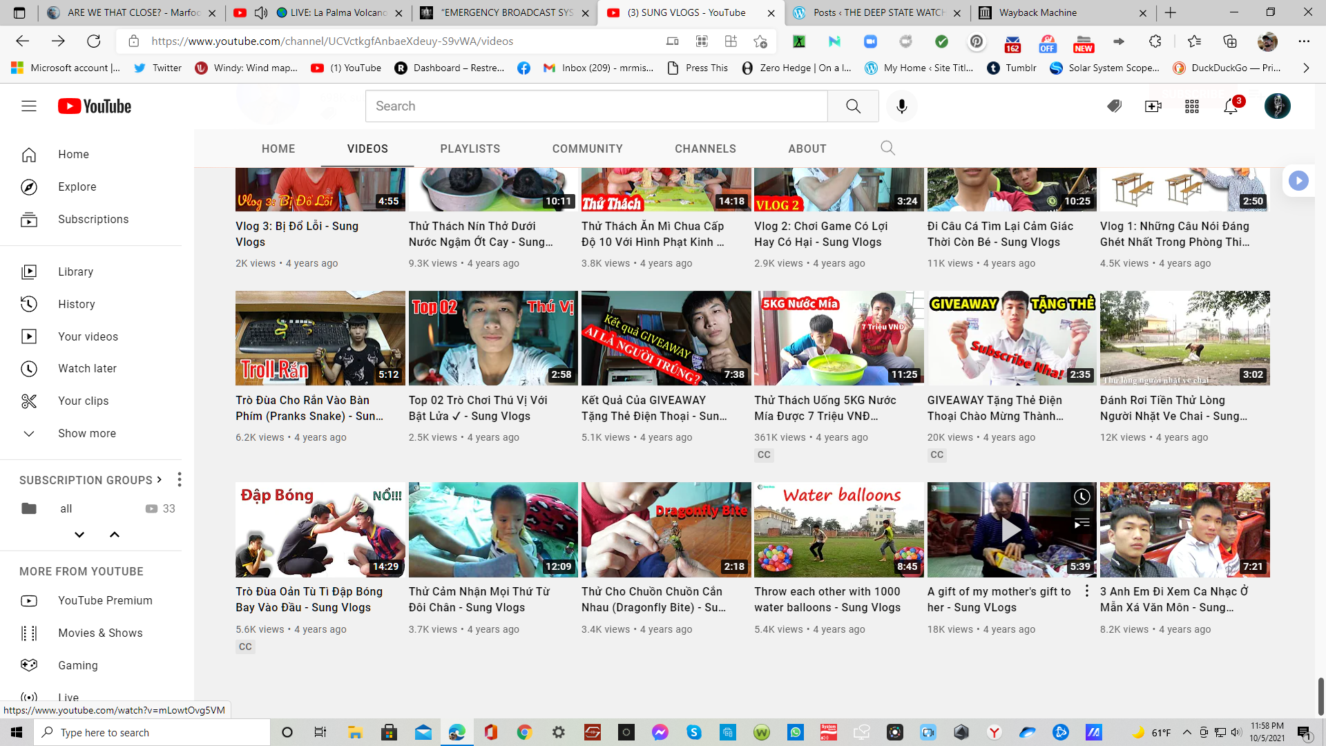This screenshot has height=746, width=1326.
Task: Switch to the PLAYLISTS tab
Action: click(470, 149)
